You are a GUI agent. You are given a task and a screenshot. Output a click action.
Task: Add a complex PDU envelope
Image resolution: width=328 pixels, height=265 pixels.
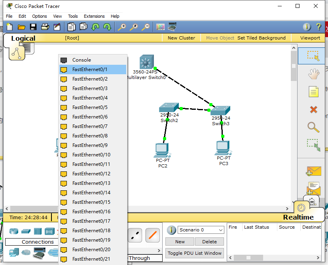[313, 188]
